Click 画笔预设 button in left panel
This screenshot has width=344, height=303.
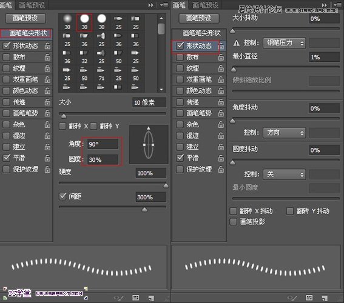pos(25,18)
